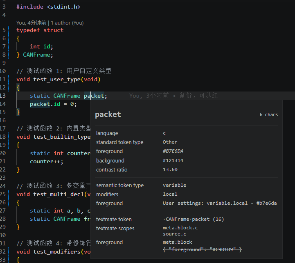Click function name 'test_multi_decl'

coord(59,194)
